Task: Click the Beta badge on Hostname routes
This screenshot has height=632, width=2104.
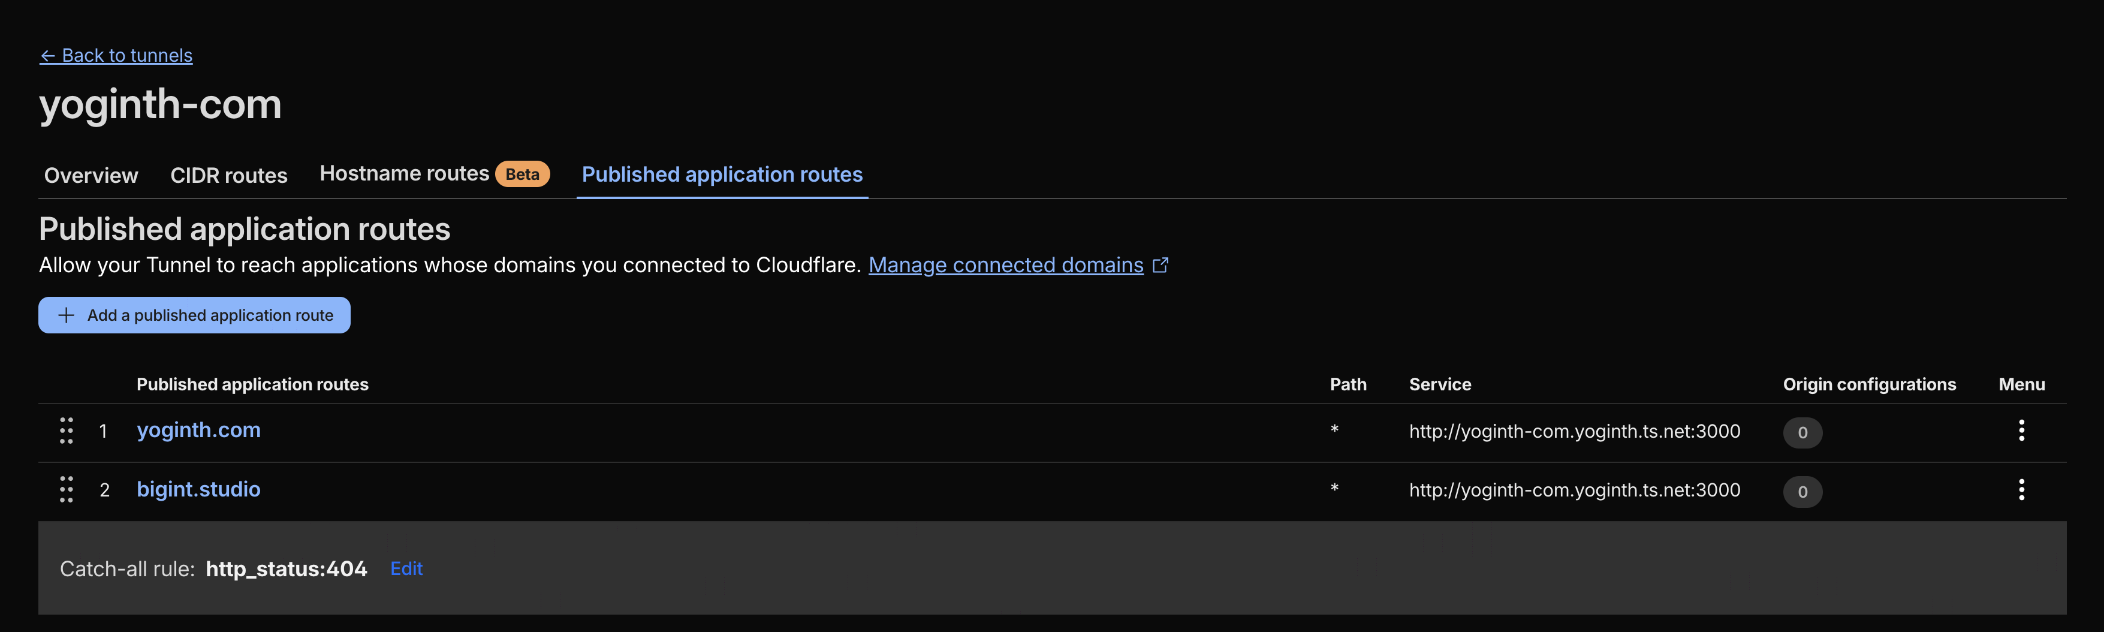Action: [x=522, y=174]
